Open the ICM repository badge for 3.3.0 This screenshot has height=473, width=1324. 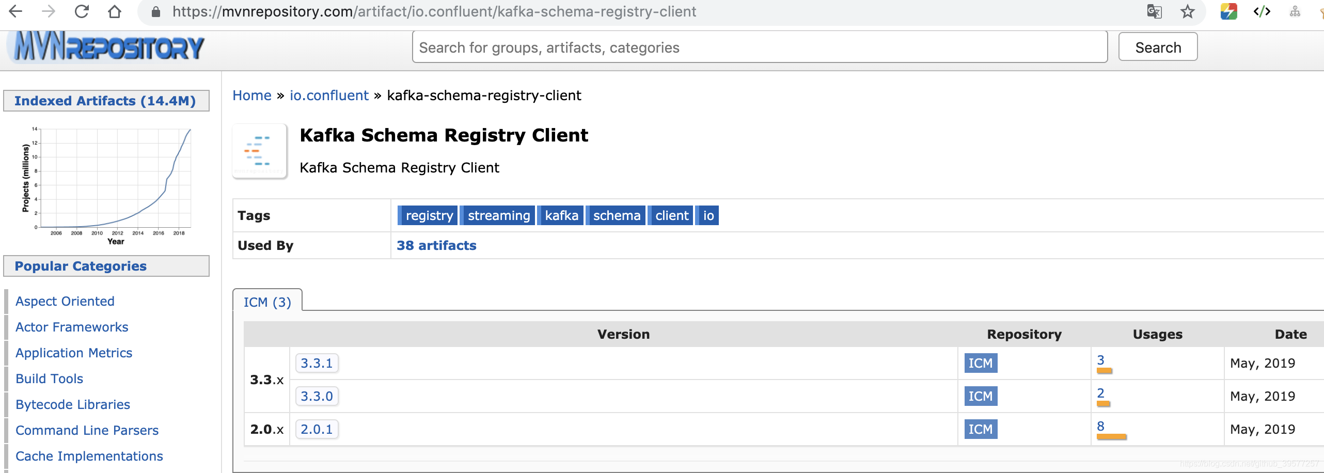[x=981, y=396]
